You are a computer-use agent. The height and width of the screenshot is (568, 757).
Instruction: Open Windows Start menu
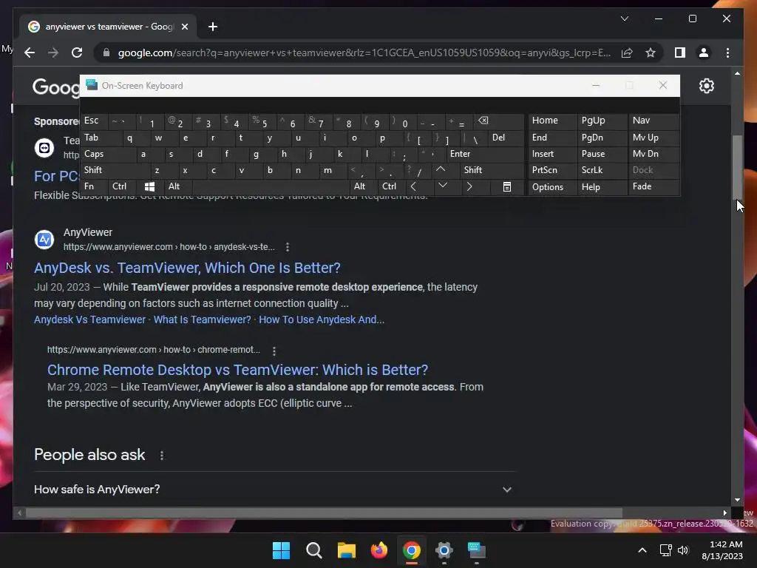coord(281,550)
